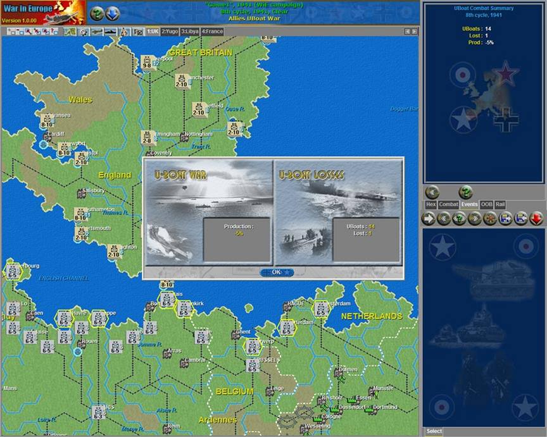This screenshot has height=437, width=547.
Task: Click the white right-arrow round button
Action: pos(429,218)
